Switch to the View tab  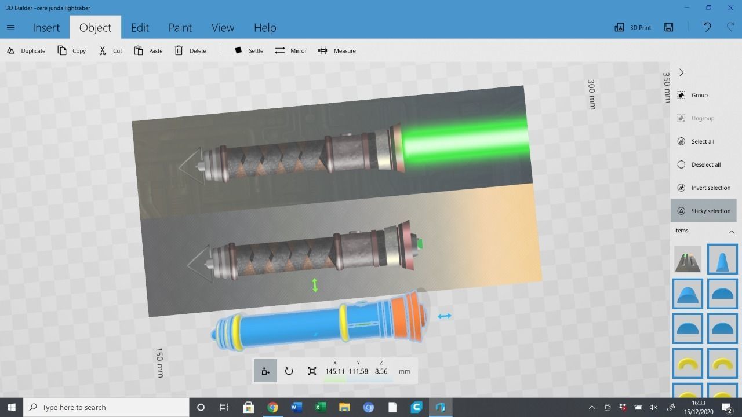coord(223,27)
